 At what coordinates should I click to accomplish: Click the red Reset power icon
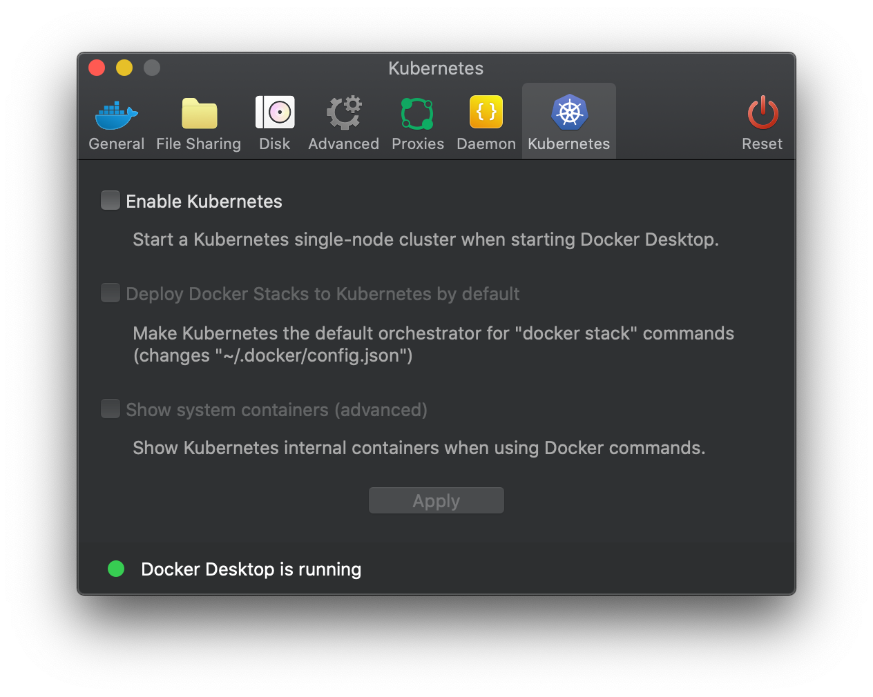click(x=762, y=113)
